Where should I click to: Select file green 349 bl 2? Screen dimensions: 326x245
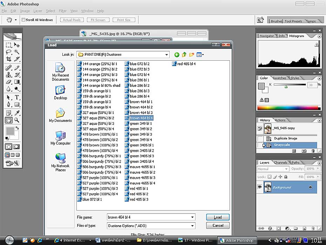(138, 129)
